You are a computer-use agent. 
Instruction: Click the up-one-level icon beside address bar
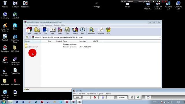(27, 37)
